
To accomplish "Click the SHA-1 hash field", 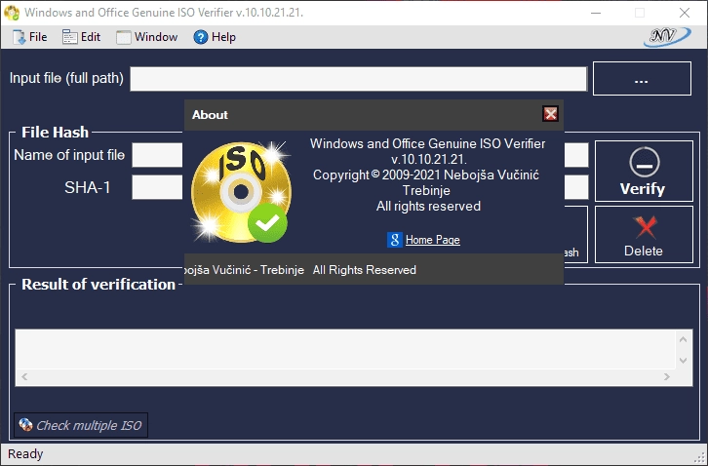I will (x=157, y=187).
